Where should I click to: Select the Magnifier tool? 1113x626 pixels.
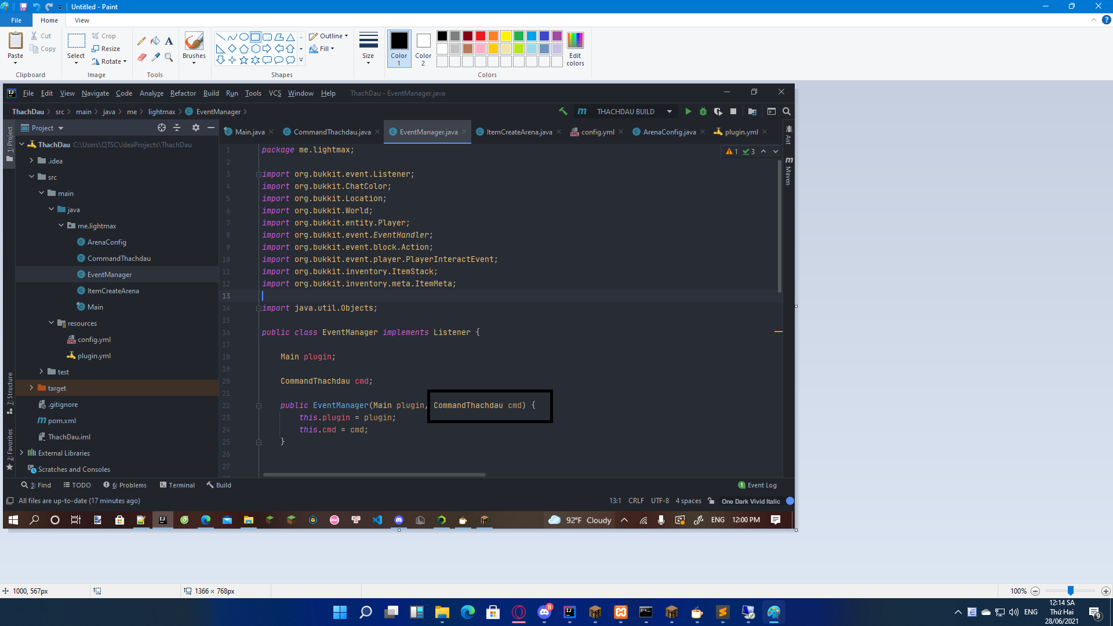pos(169,57)
